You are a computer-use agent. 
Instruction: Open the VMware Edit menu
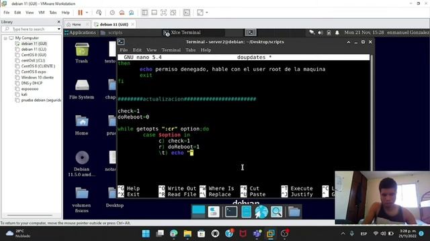pos(17,13)
